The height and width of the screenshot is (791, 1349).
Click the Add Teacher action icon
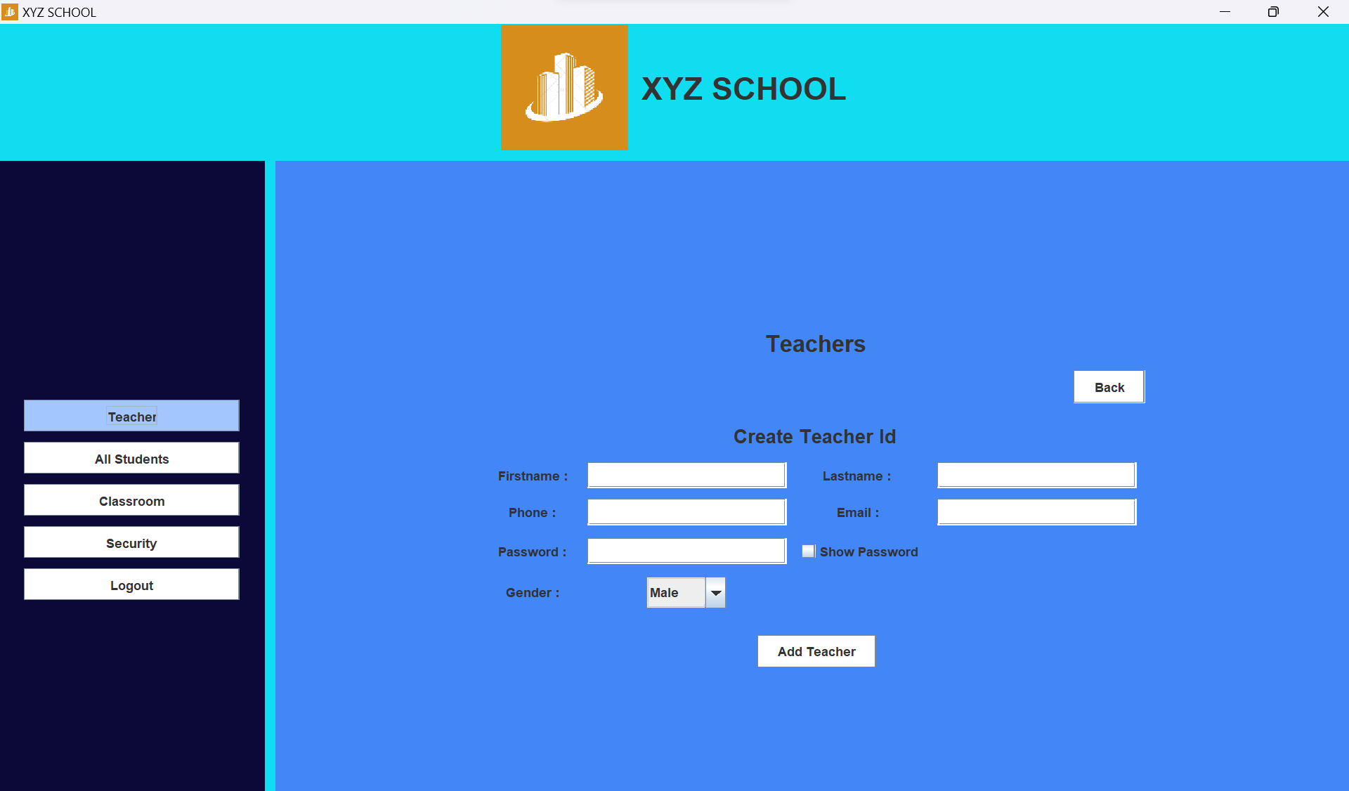click(816, 651)
